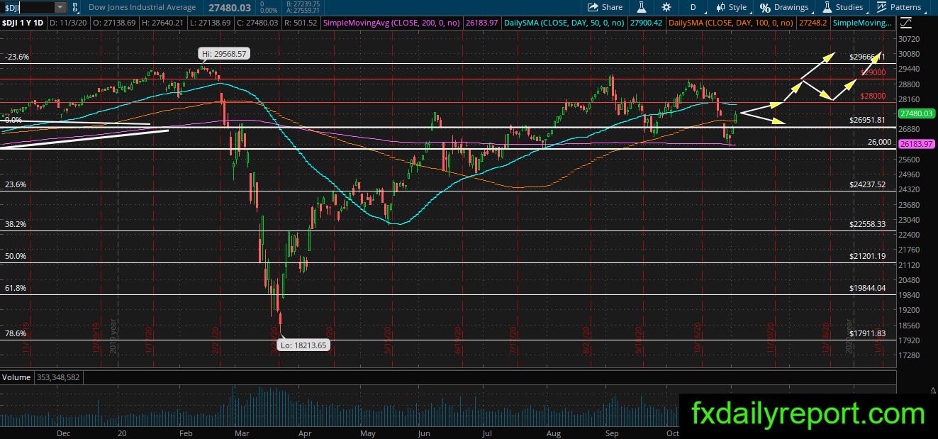Screen dimensions: 938x439
Task: Click the 'Hi: 29568.57' price bubble
Action: coord(223,53)
